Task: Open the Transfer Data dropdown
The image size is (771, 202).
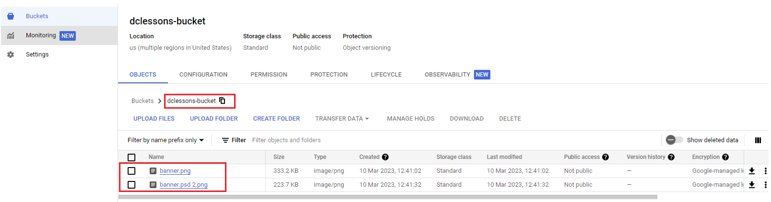Action: click(342, 118)
